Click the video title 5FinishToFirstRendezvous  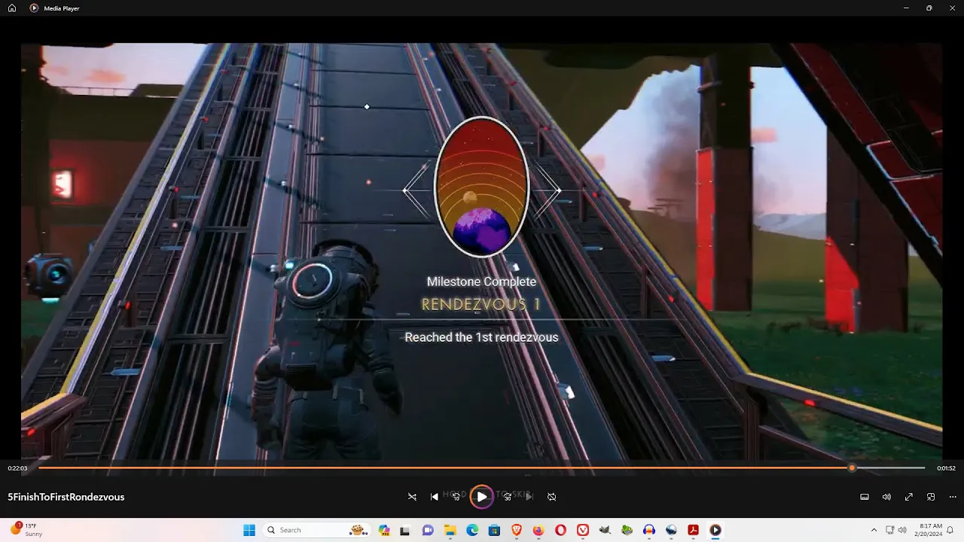[x=66, y=497]
